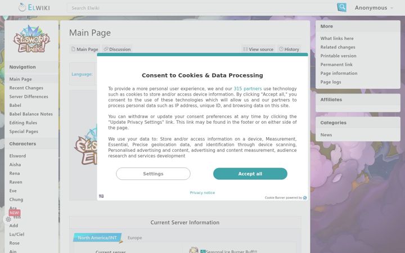This screenshot has height=253, width=405.
Task: Open the History tab
Action: click(289, 49)
